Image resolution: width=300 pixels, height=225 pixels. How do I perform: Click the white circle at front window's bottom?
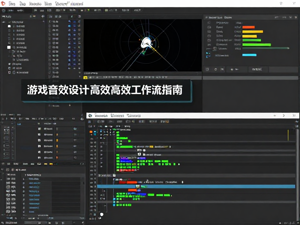pyautogui.click(x=102, y=214)
